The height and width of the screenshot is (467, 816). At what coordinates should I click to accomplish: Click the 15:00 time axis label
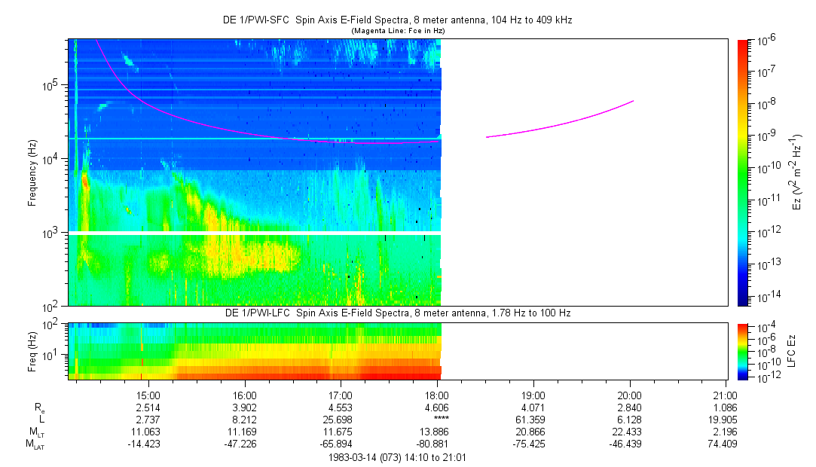point(148,395)
